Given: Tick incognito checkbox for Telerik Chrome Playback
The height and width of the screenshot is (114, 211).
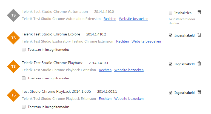Looking at the screenshot, I should click(x=24, y=78).
